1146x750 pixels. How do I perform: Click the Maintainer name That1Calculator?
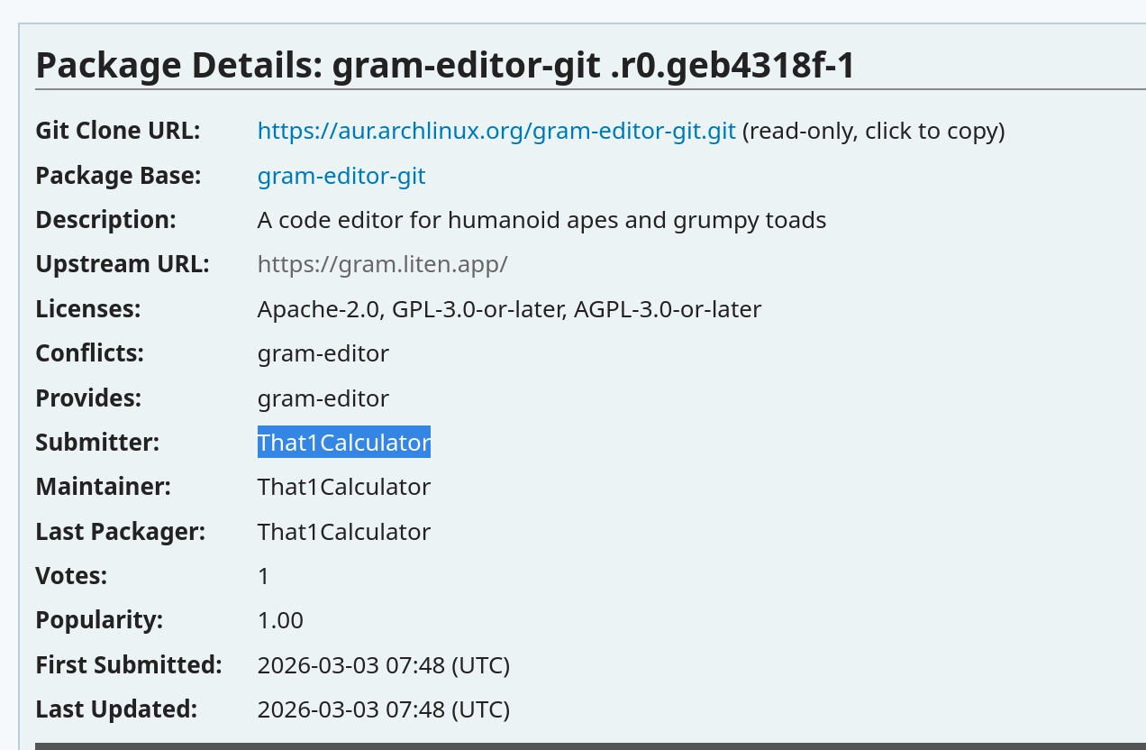pos(344,487)
